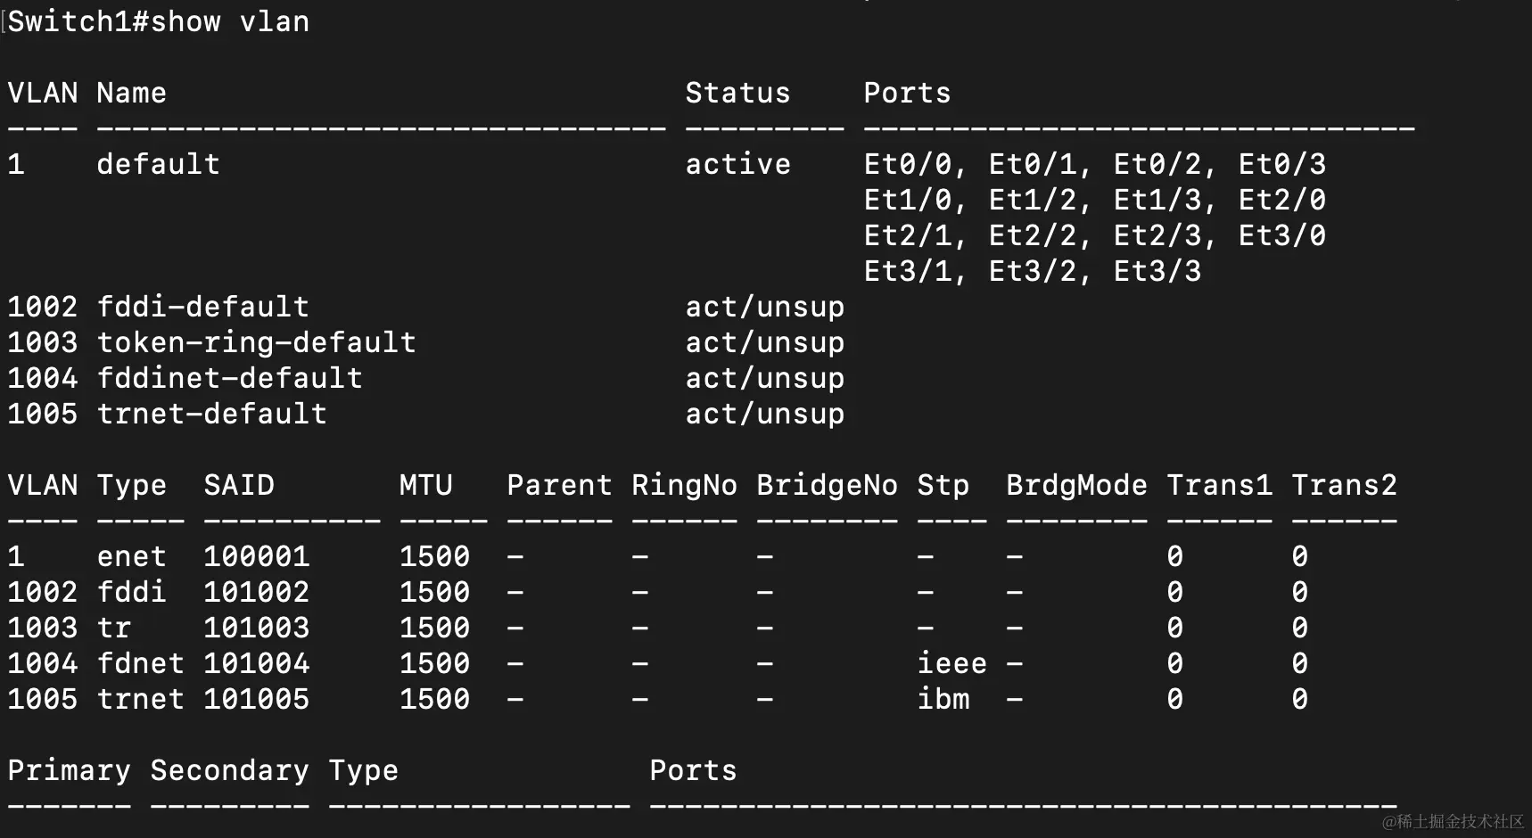The width and height of the screenshot is (1532, 838).
Task: Click the 'trnet-default' VLAN name
Action: (x=212, y=414)
